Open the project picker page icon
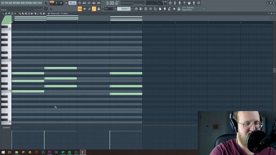 tap(160, 9)
